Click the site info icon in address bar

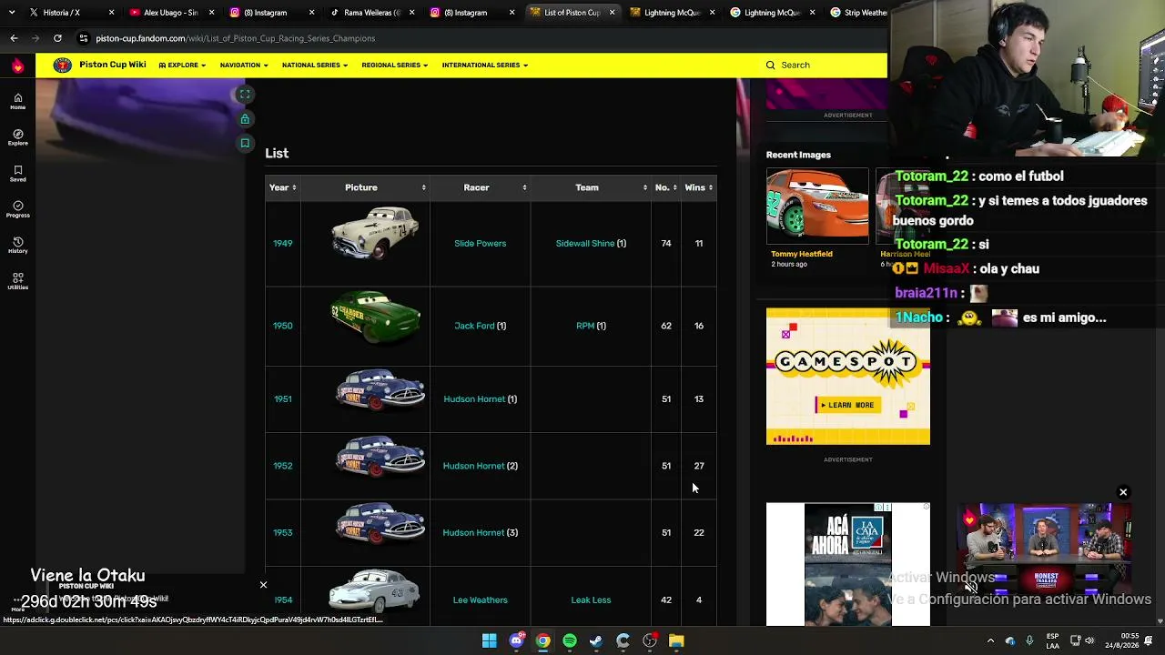point(84,38)
